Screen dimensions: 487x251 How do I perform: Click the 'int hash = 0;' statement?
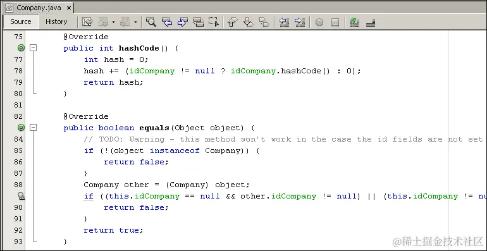tap(116, 59)
